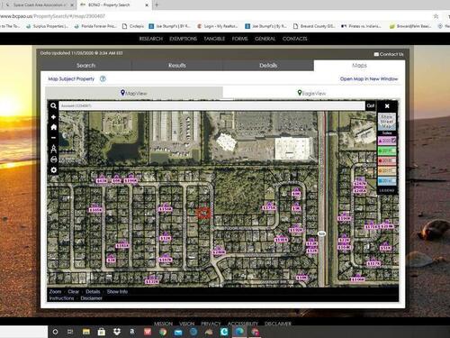Open the Brevard County GIS bookmark
The image size is (450, 338).
point(314,26)
